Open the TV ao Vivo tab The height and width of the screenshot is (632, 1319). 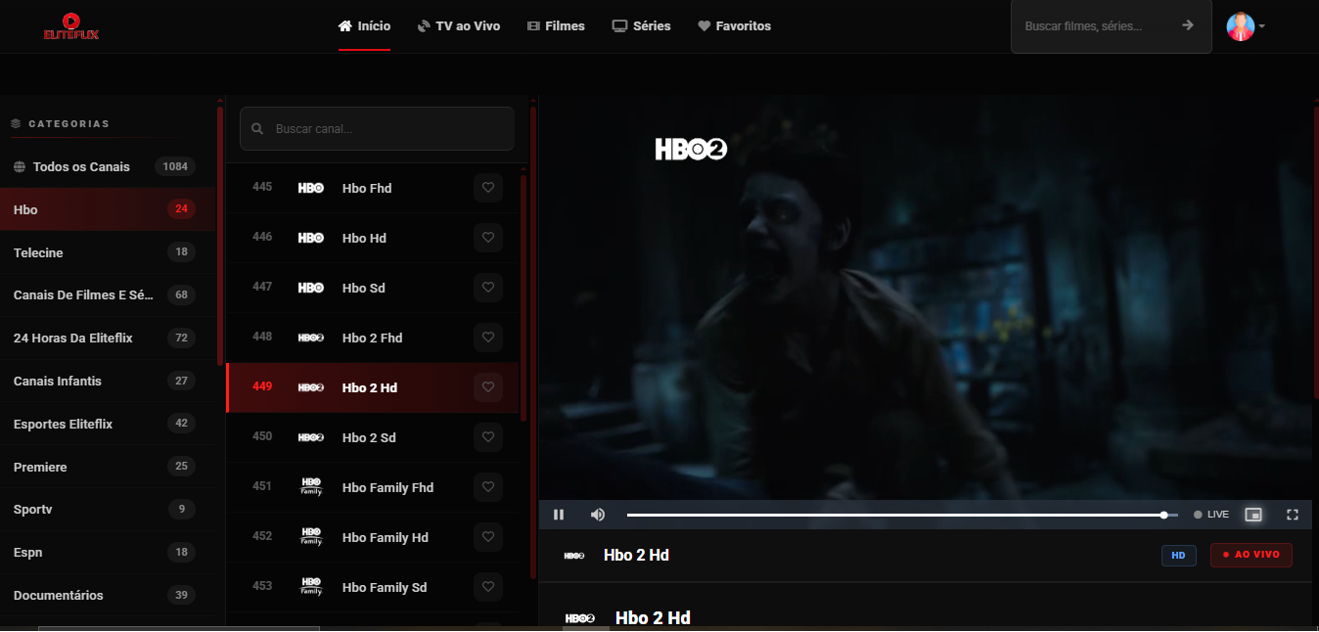coord(459,26)
